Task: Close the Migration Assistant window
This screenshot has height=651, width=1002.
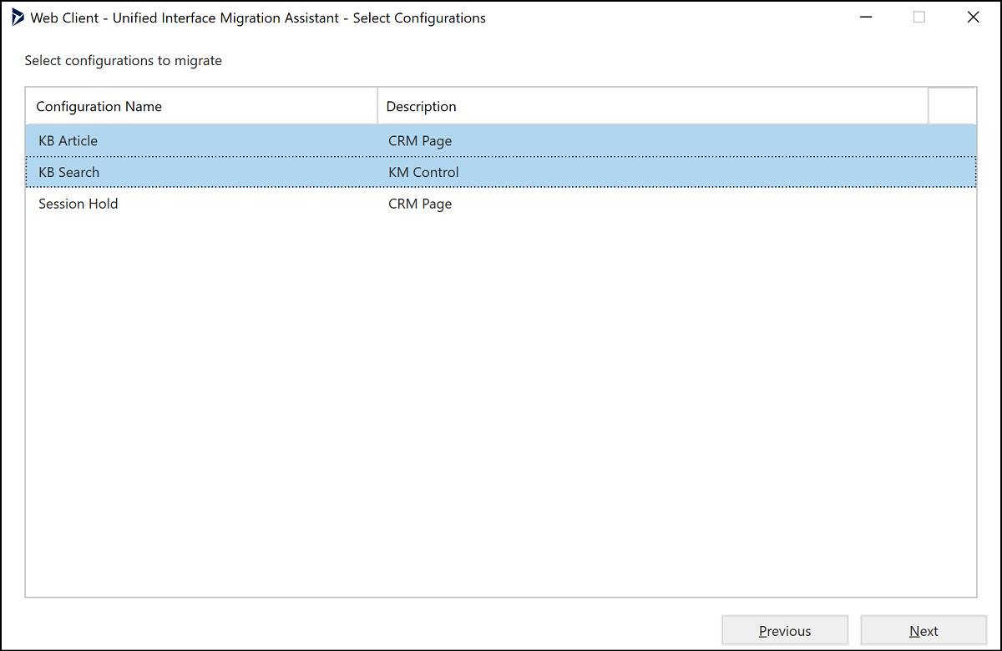Action: pyautogui.click(x=973, y=18)
